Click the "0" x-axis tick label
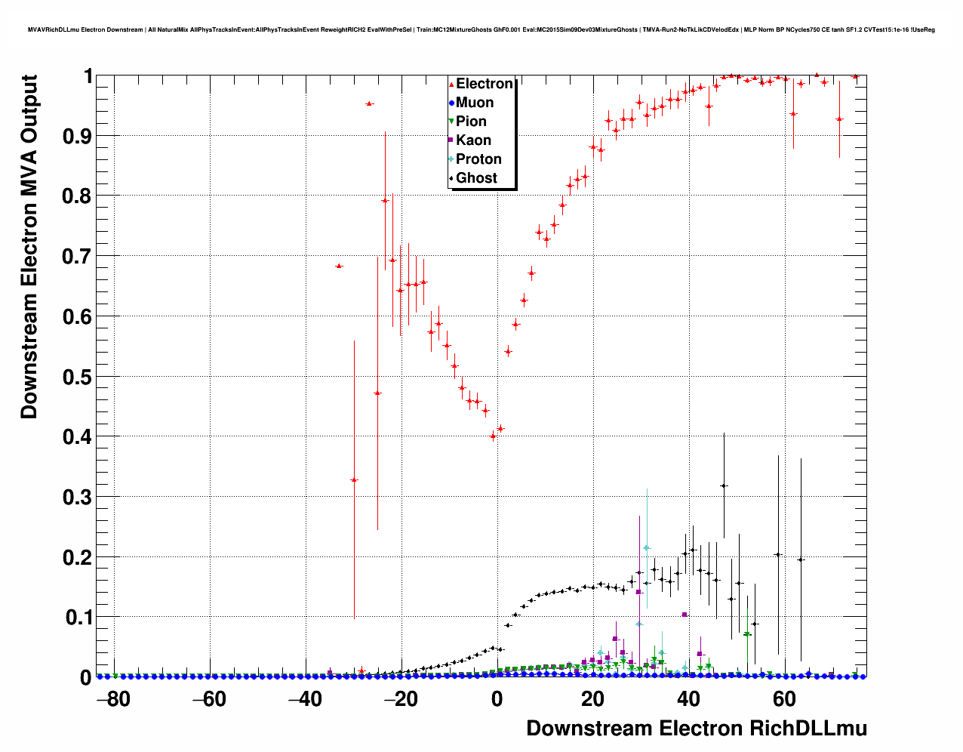Viewport: 963px width, 752px height. (497, 700)
